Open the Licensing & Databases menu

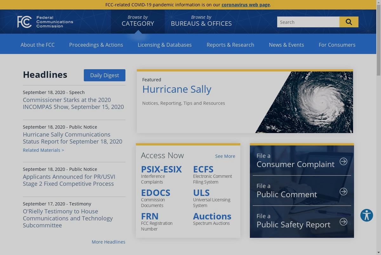tap(165, 45)
